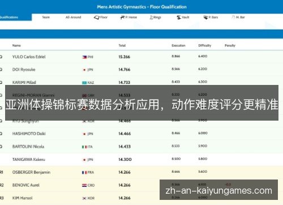The width and height of the screenshot is (283, 205).
Task: Click the Italy flag beside ITA
Action: coord(84,147)
